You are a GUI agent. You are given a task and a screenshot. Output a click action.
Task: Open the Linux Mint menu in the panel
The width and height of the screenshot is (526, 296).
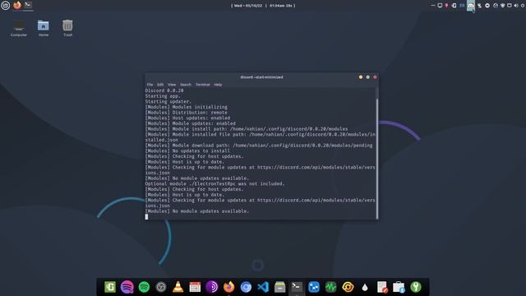(6, 6)
